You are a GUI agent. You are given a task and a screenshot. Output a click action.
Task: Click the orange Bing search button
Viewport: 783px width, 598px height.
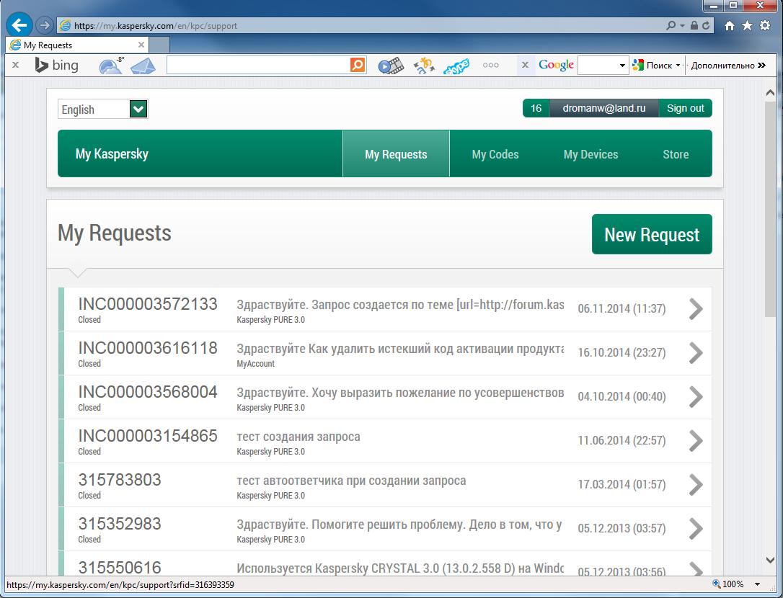[x=358, y=65]
